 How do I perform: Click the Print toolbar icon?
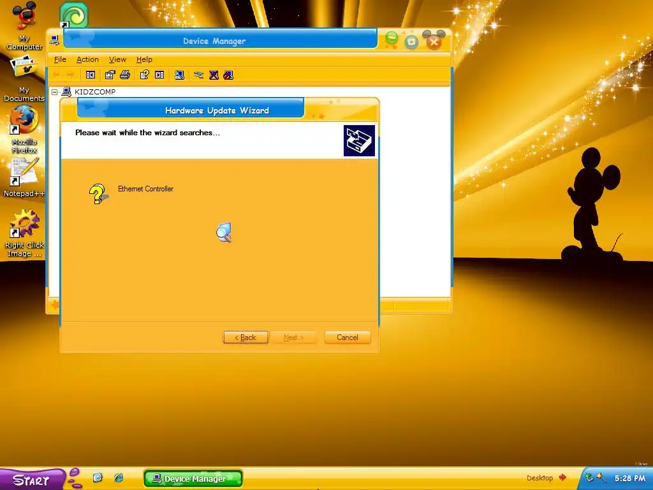tap(125, 75)
